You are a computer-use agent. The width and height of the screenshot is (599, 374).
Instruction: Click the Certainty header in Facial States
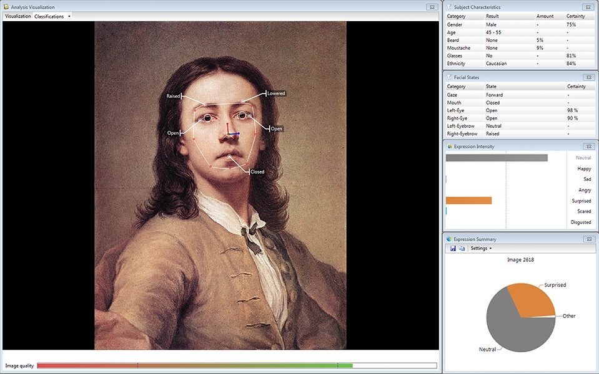(x=577, y=87)
